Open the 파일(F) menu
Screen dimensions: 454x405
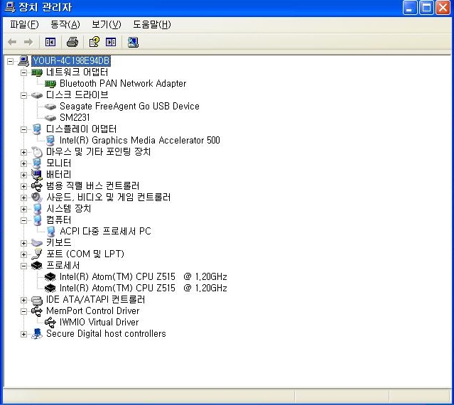pyautogui.click(x=24, y=25)
